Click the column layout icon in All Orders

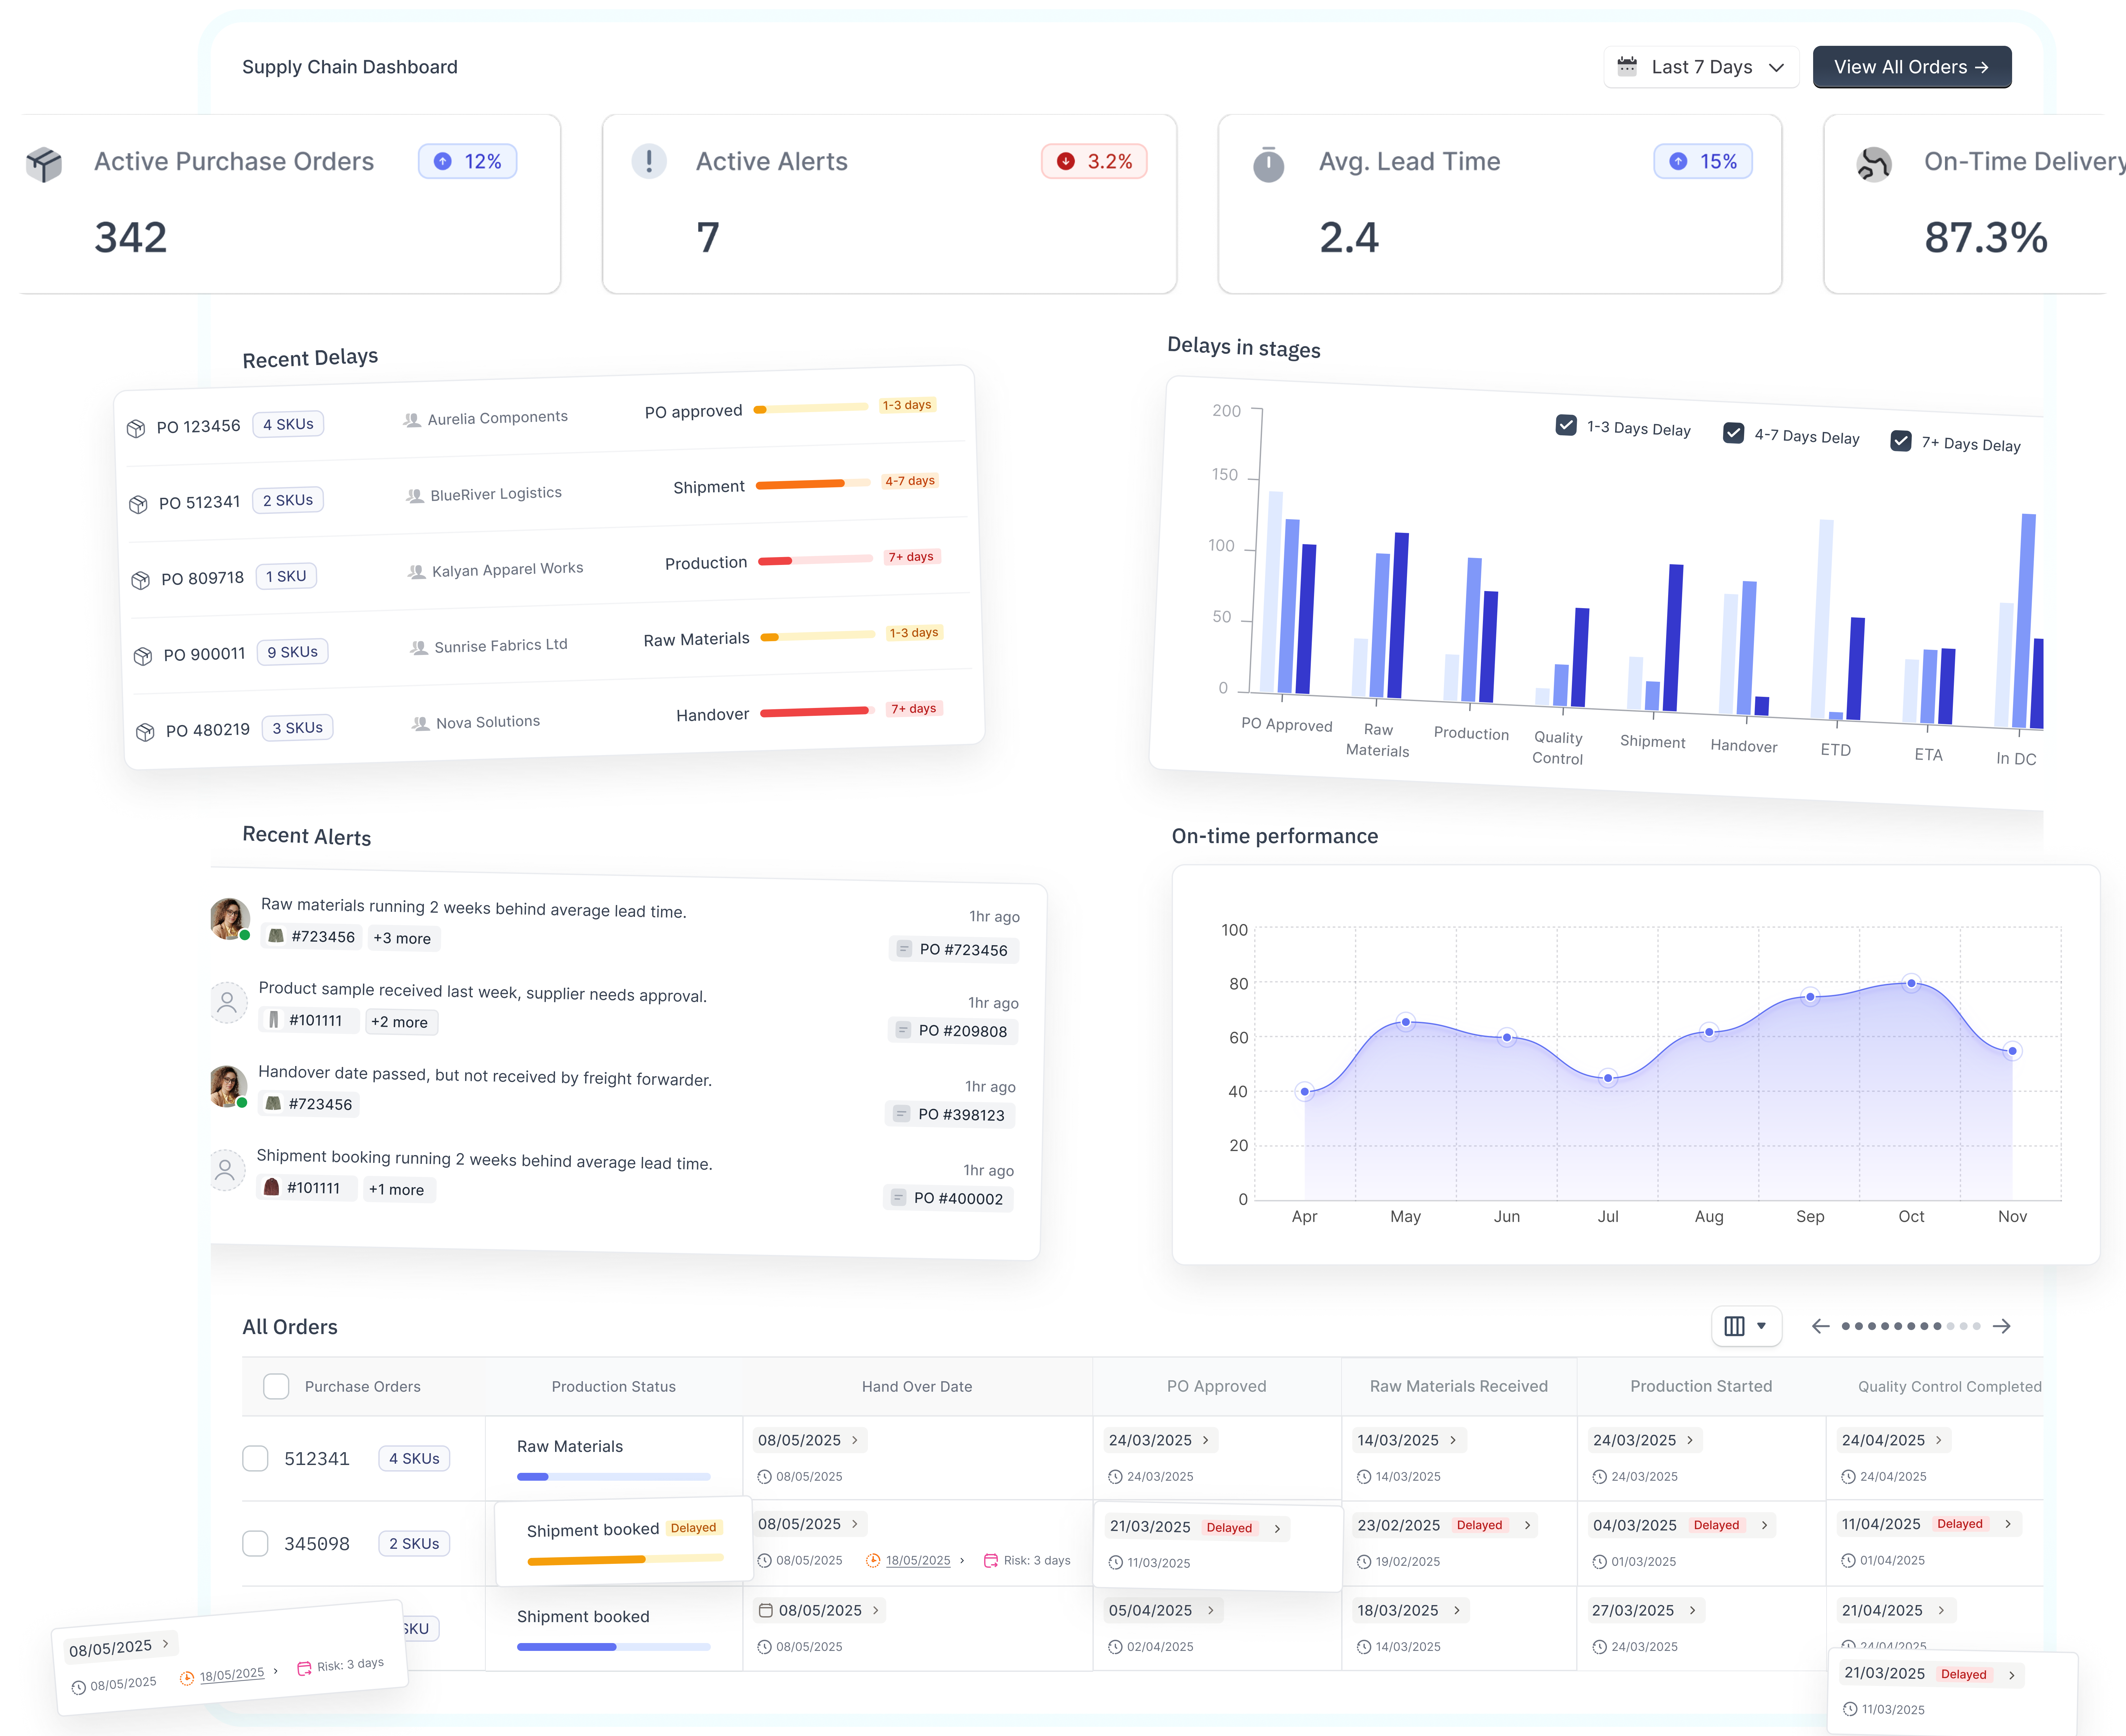(1734, 1326)
